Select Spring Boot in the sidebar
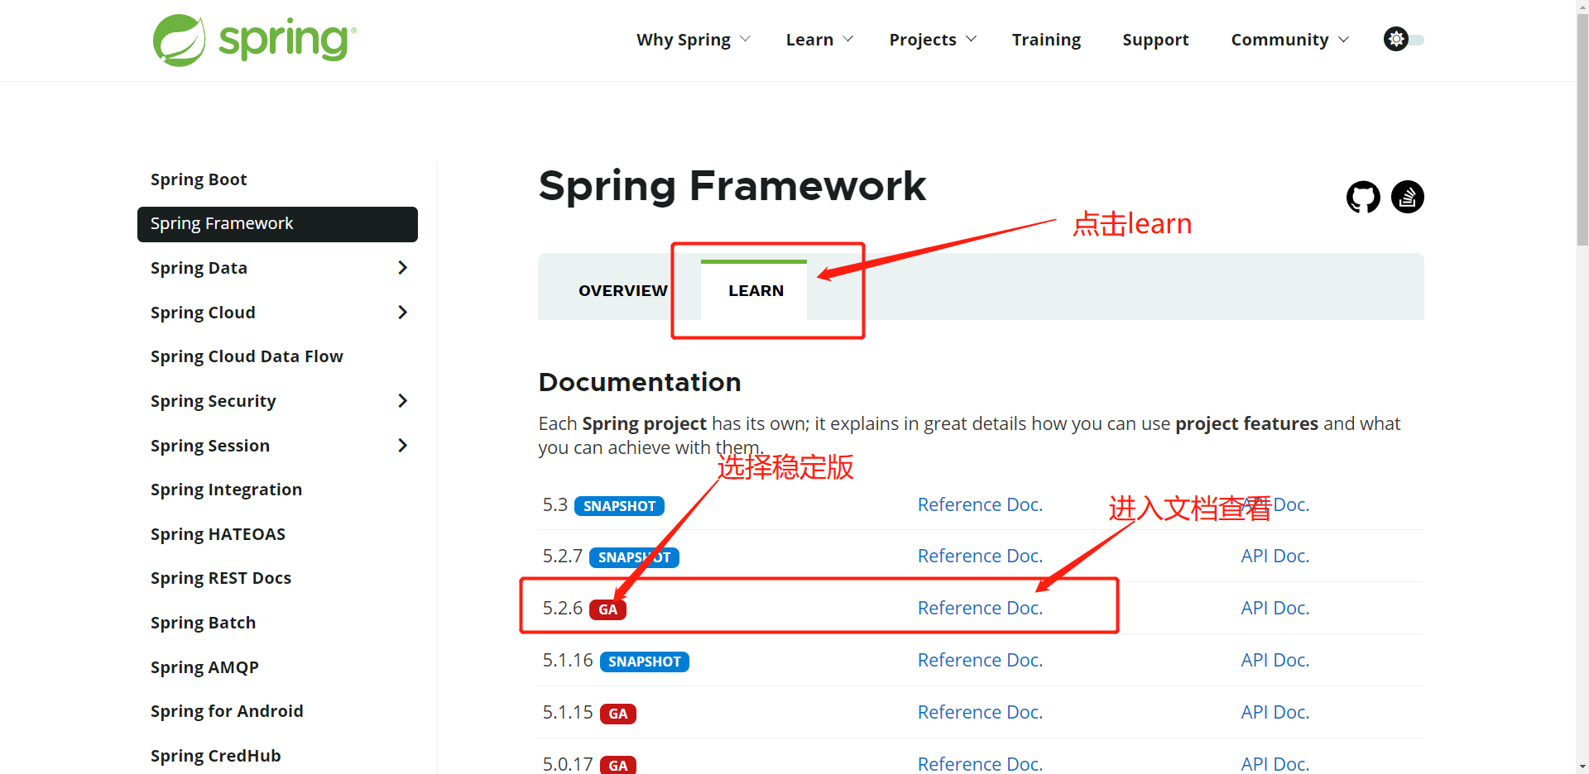This screenshot has width=1589, height=774. [199, 179]
